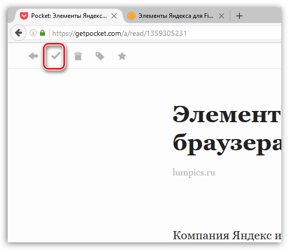The image size is (289, 250).
Task: Delete the article using the trash icon
Action: tap(78, 56)
